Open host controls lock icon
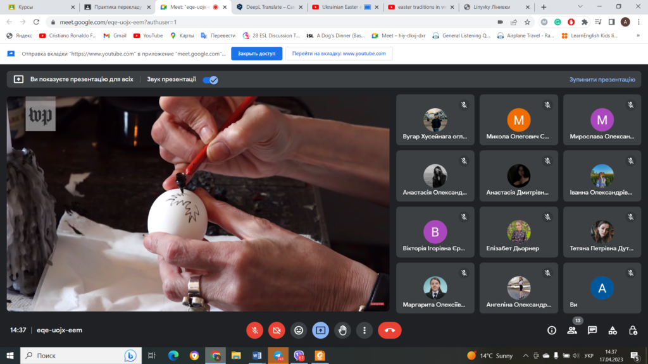648x364 pixels. click(633, 330)
